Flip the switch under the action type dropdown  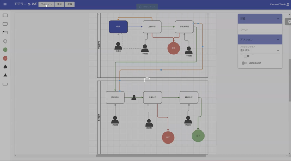pyautogui.click(x=247, y=56)
